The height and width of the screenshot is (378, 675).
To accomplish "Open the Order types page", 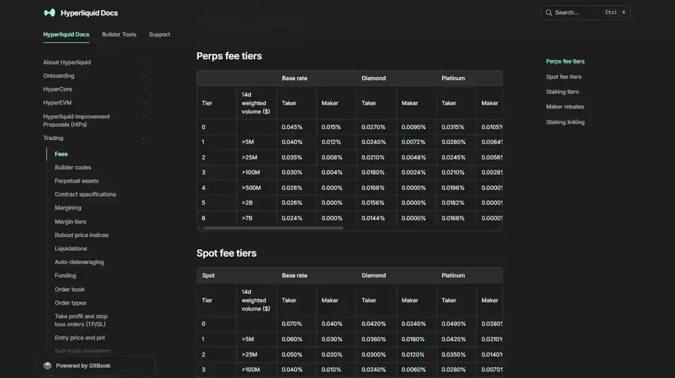I will [70, 303].
